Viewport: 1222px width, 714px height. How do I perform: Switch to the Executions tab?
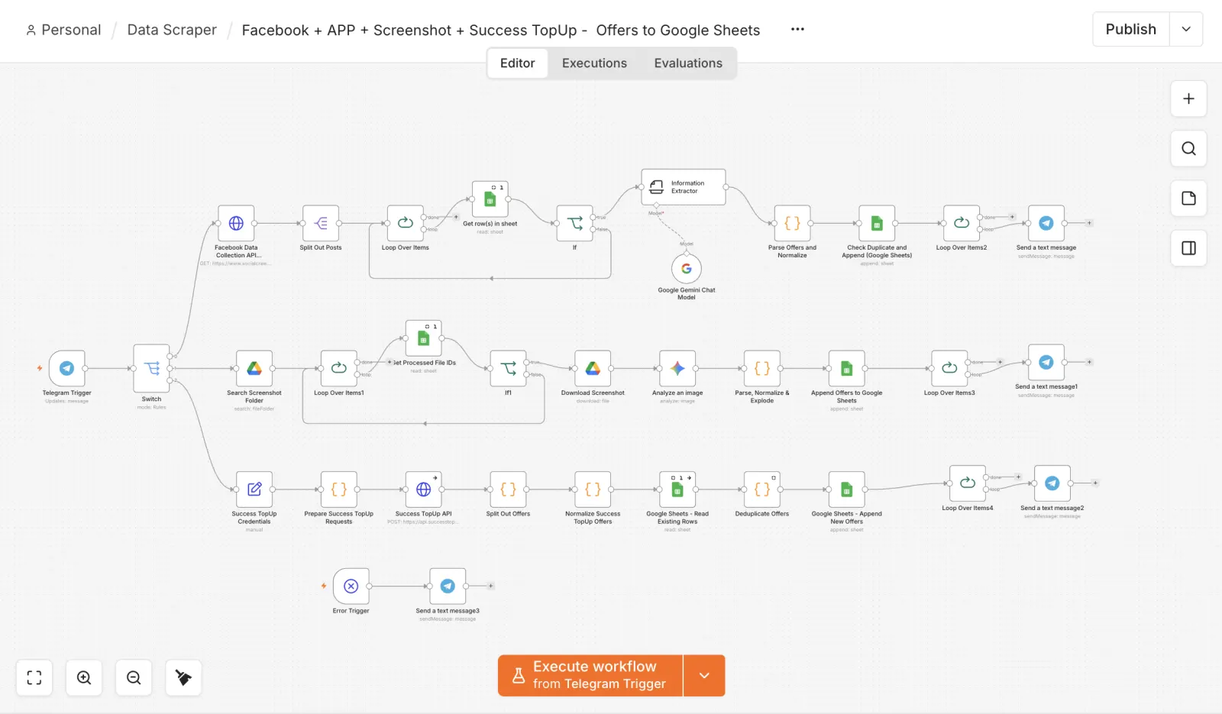594,63
